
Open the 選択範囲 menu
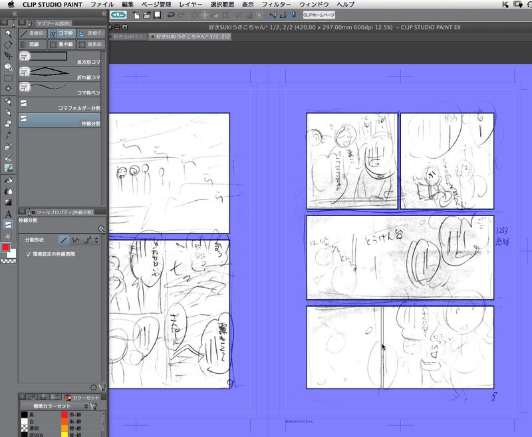pos(222,5)
